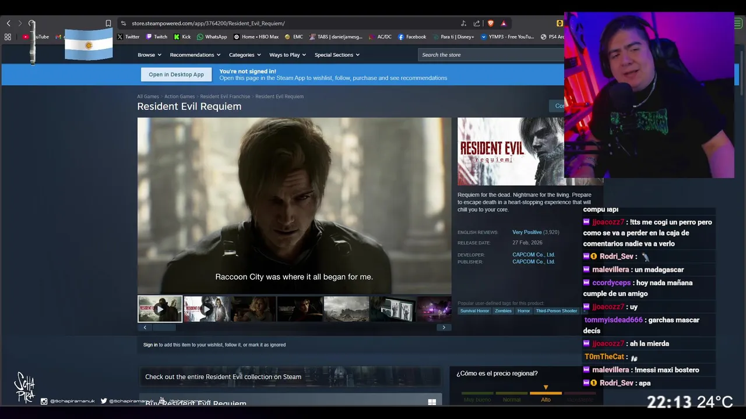Click the Windows platform icon on purchase box

[432, 402]
